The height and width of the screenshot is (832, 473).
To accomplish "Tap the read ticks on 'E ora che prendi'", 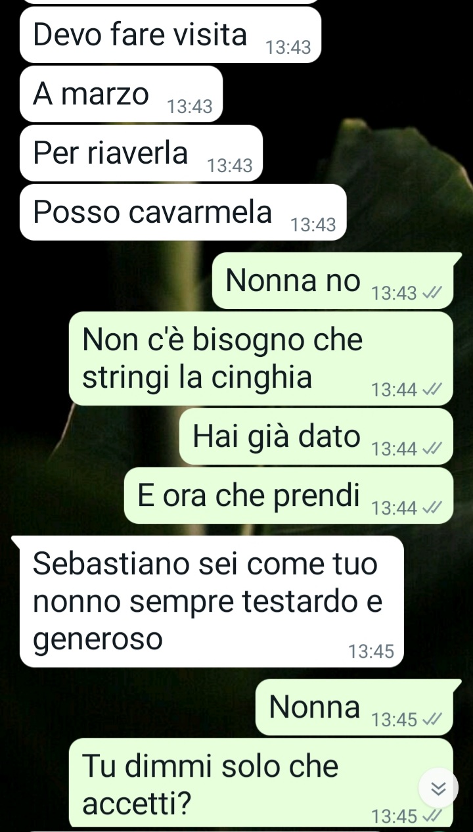I will 429,508.
